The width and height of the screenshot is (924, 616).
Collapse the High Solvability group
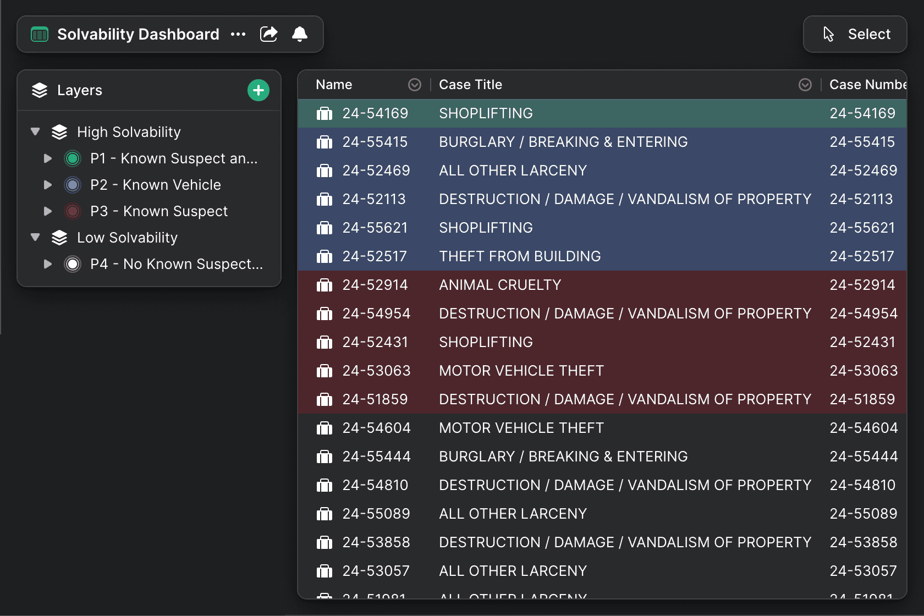point(36,132)
